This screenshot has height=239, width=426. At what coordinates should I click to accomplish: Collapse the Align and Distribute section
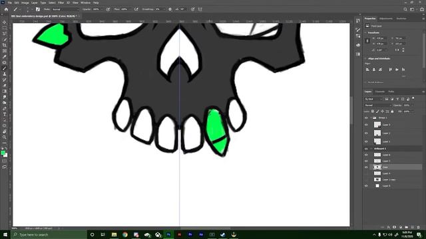pyautogui.click(x=365, y=58)
